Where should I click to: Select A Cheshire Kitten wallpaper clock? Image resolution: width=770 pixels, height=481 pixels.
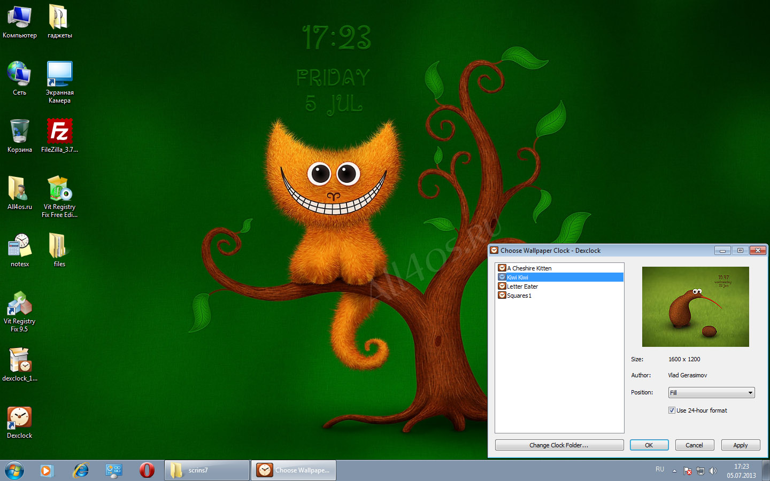559,268
